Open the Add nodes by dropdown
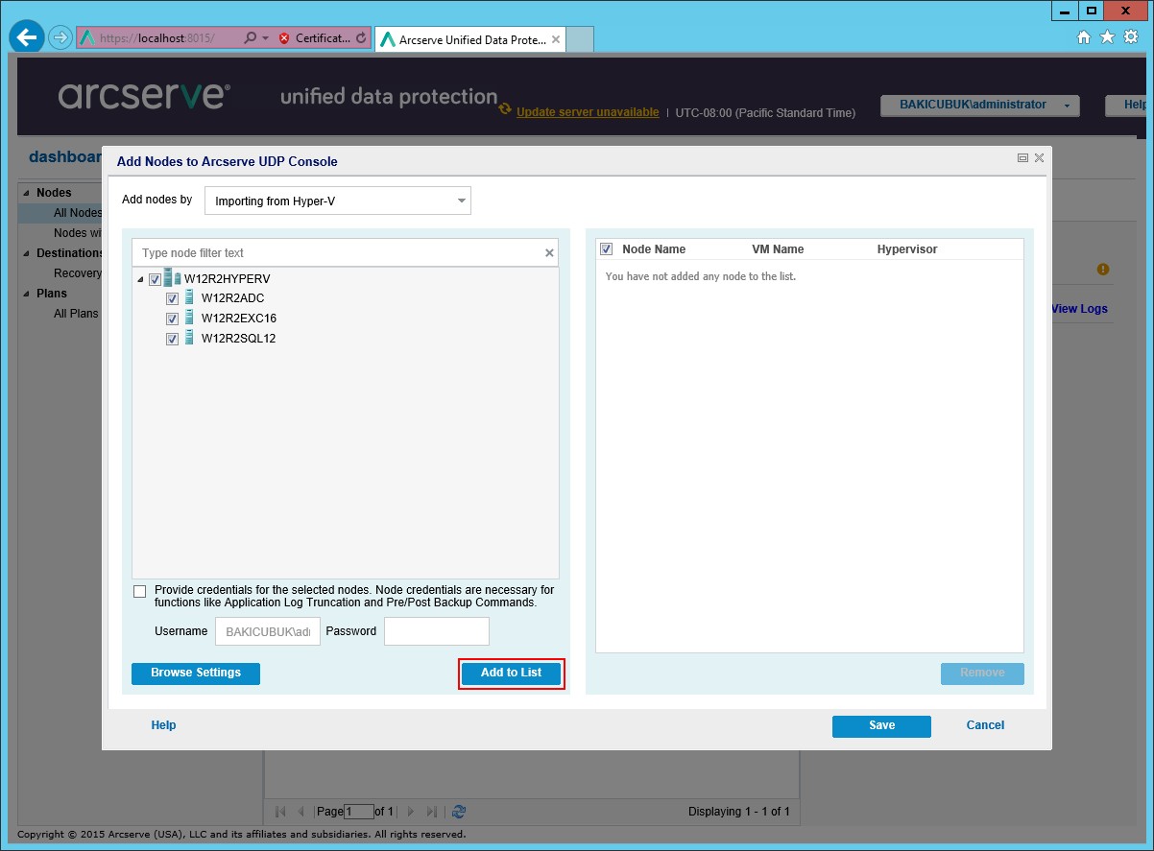 coord(338,201)
